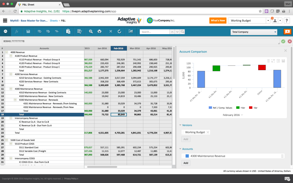Open the Printer icon to print the sheet
293x183 pixels.
(x=99, y=31)
